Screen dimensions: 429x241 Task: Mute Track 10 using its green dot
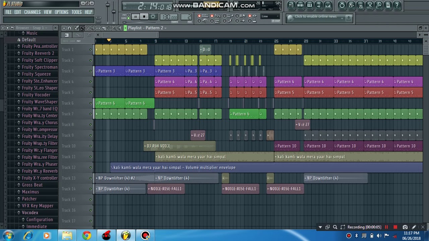tap(90, 146)
